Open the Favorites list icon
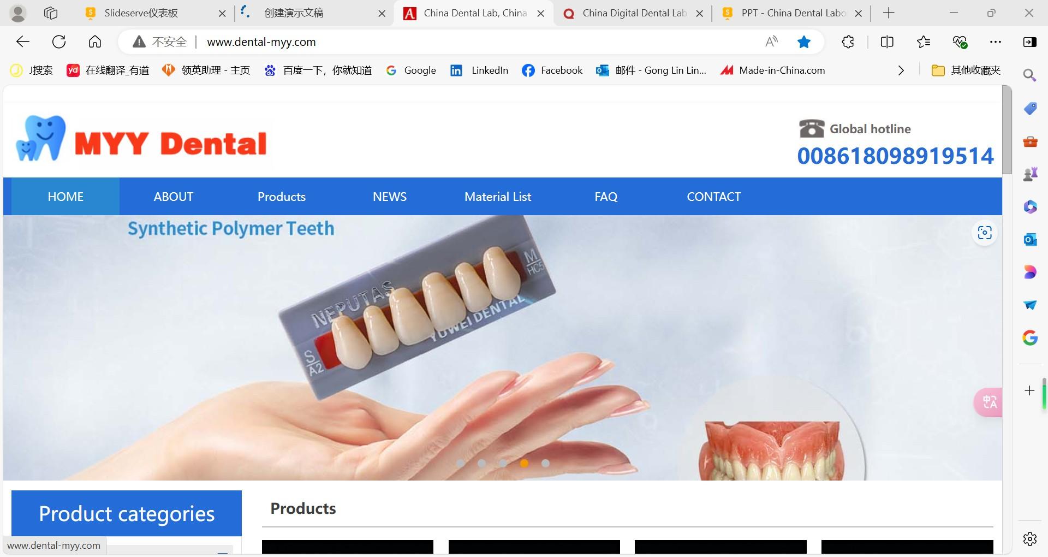 [924, 42]
